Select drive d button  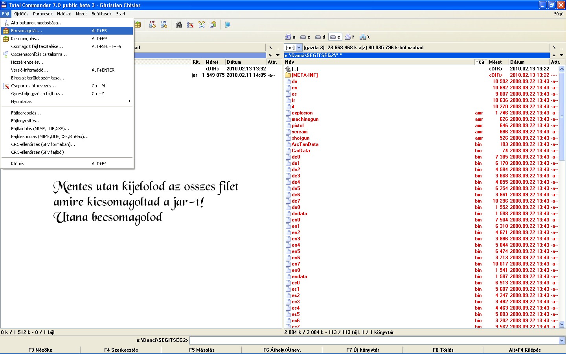tap(320, 37)
